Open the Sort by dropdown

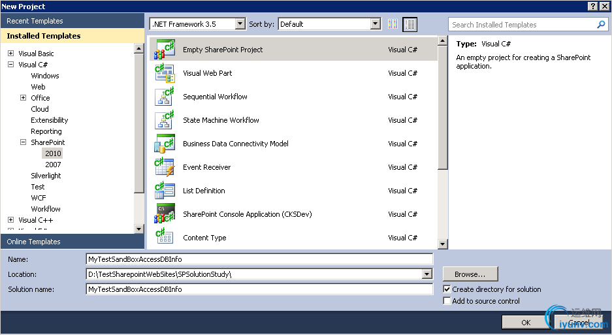point(375,24)
